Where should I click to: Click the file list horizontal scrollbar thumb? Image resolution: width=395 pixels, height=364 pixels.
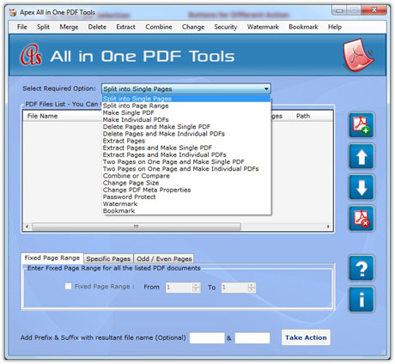137,227
